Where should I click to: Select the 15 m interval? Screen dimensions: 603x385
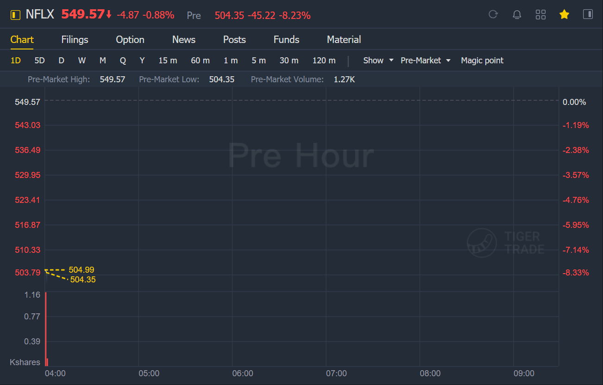tap(168, 61)
